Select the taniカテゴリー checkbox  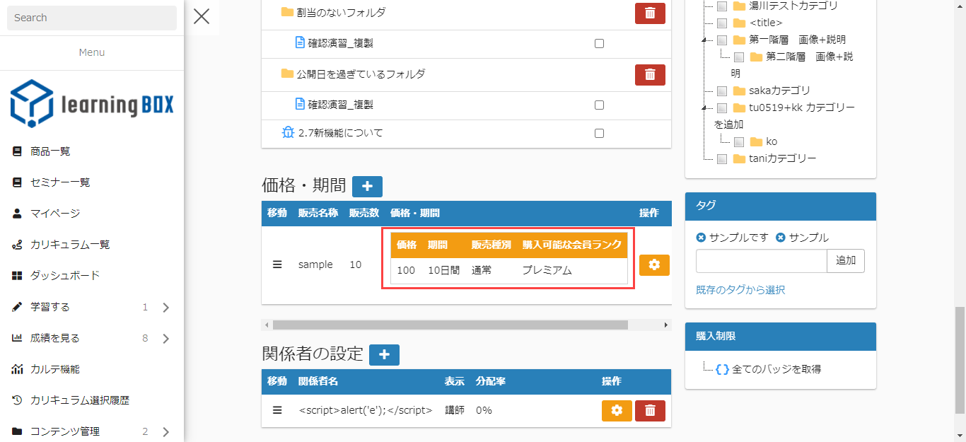(x=722, y=158)
